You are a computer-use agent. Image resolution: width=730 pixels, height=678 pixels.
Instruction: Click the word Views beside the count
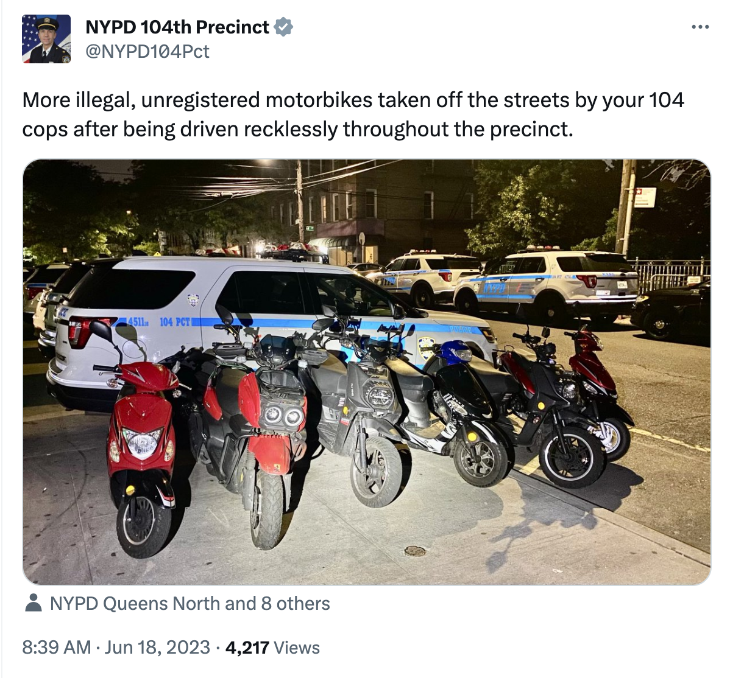coord(297,648)
